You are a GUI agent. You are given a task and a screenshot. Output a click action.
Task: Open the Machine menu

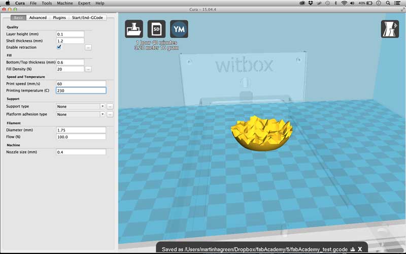(x=65, y=3)
